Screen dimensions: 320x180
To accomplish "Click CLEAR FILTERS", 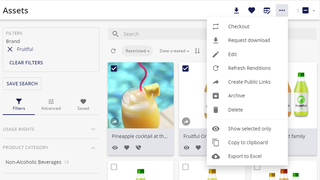I will point(26,63).
